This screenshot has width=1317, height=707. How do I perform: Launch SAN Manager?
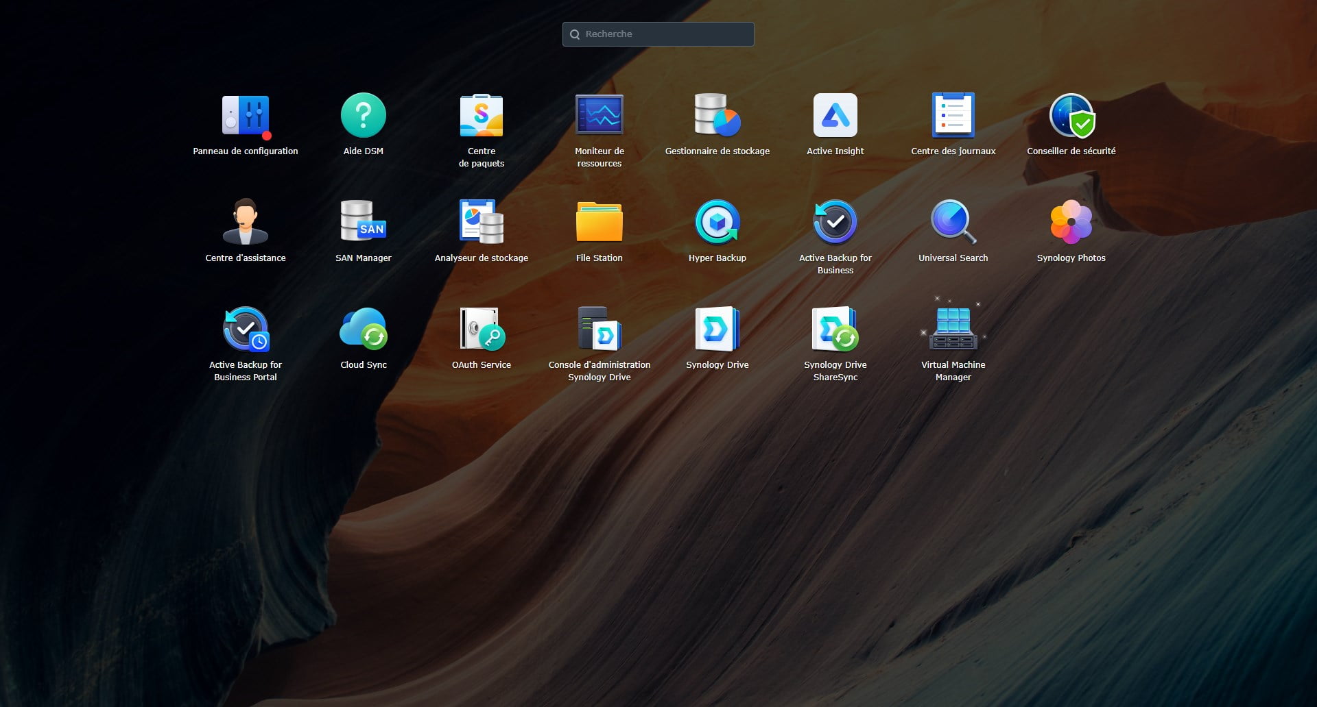click(364, 222)
